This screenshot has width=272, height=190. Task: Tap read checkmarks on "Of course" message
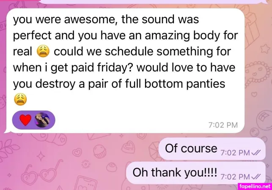tap(256, 153)
